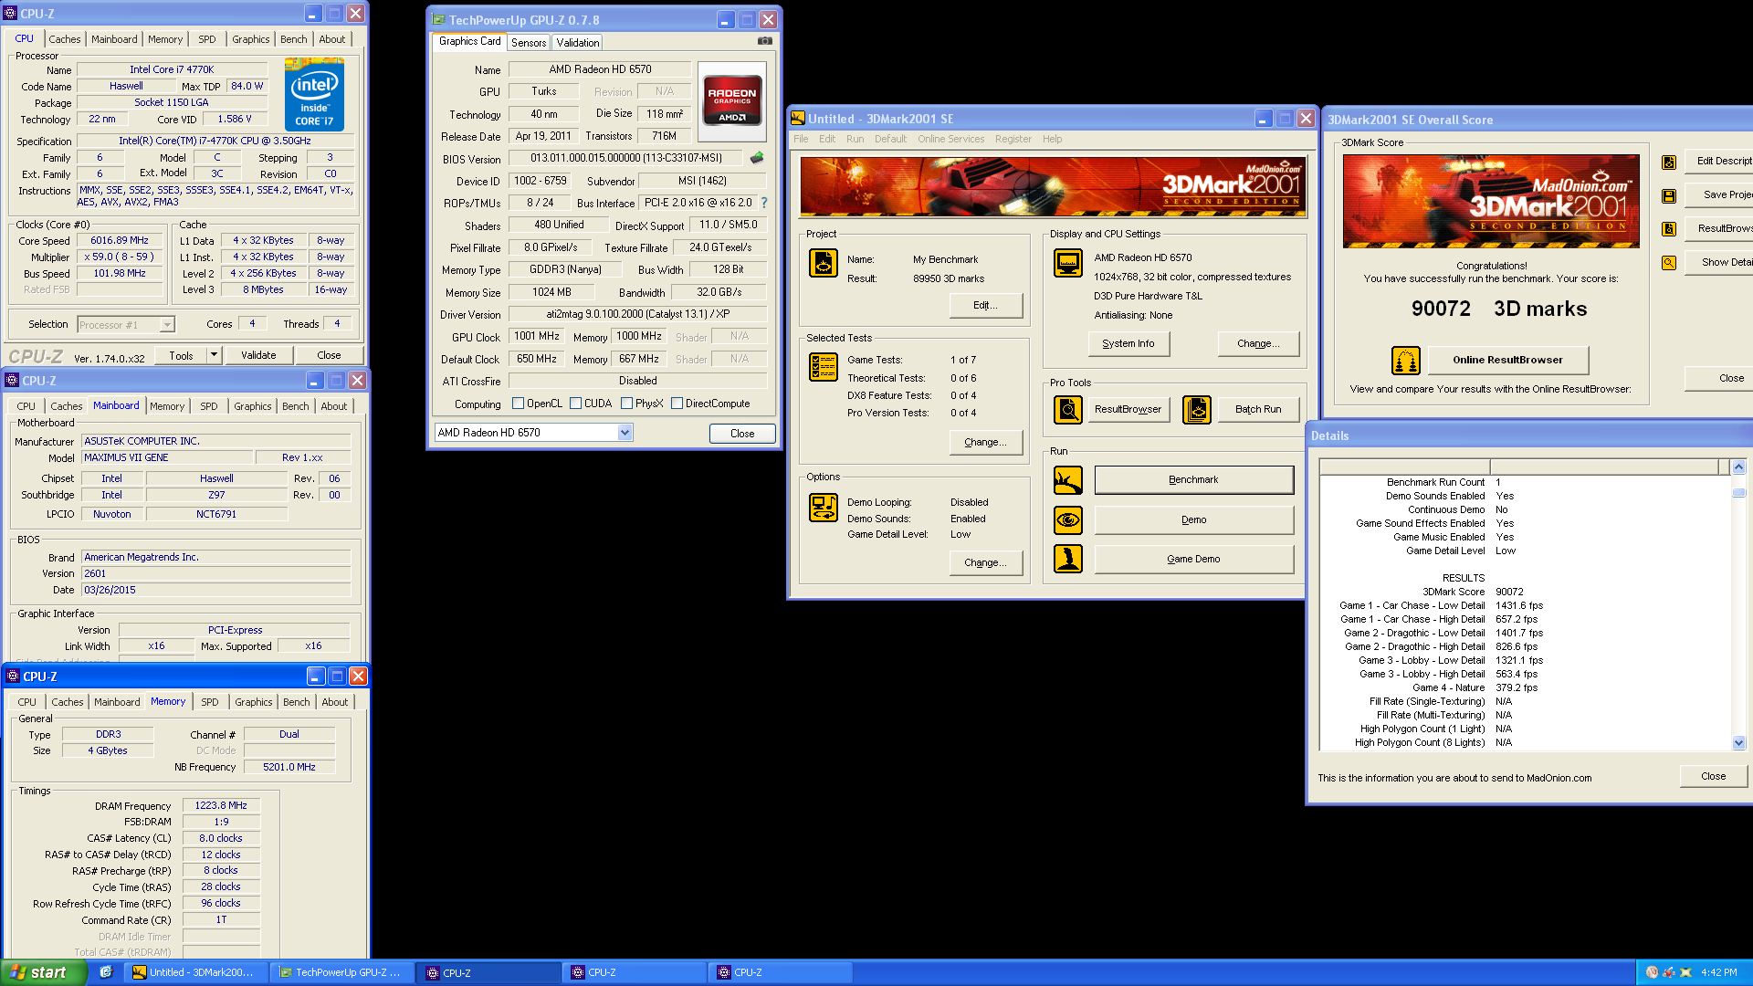The width and height of the screenshot is (1753, 986).
Task: Enable the PhysX checkbox in GPU-Z
Action: click(x=626, y=404)
